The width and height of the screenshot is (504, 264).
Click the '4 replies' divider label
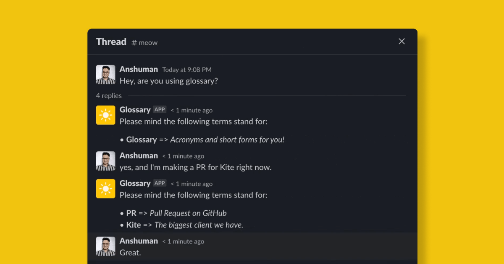(109, 96)
